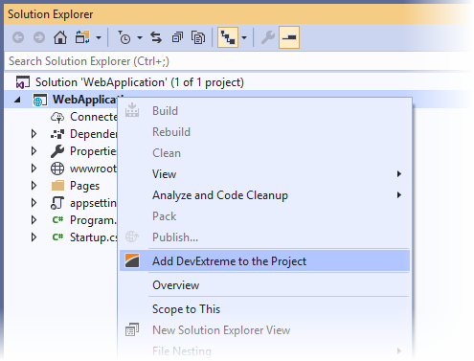Image resolution: width=474 pixels, height=361 pixels.
Task: Open the View submenu
Action: (x=264, y=174)
